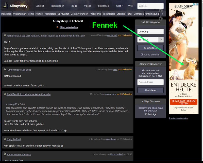203x163 pixels.
Task: Open the Videos section
Action: click(x=88, y=6)
